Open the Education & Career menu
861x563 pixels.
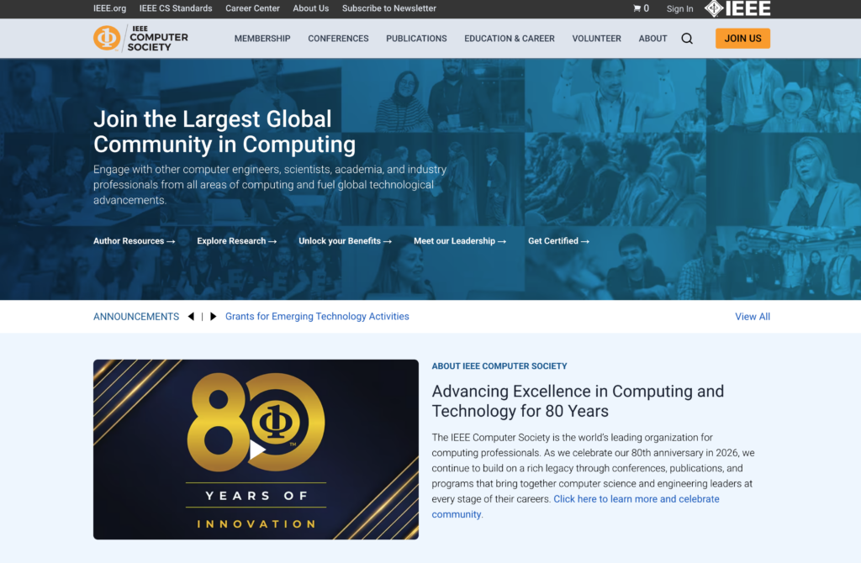(510, 39)
